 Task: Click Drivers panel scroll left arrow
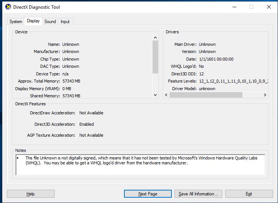point(166,95)
